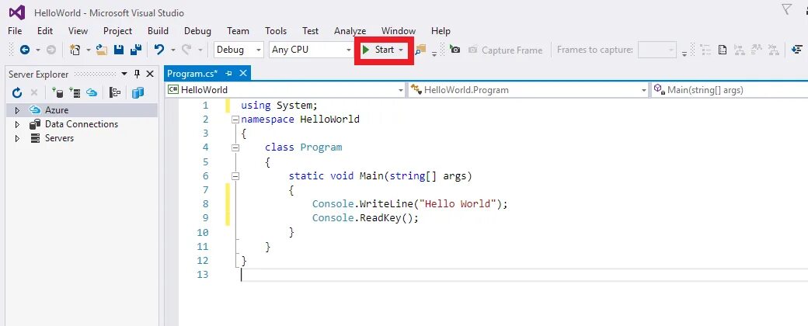Open the Help menu

(441, 31)
